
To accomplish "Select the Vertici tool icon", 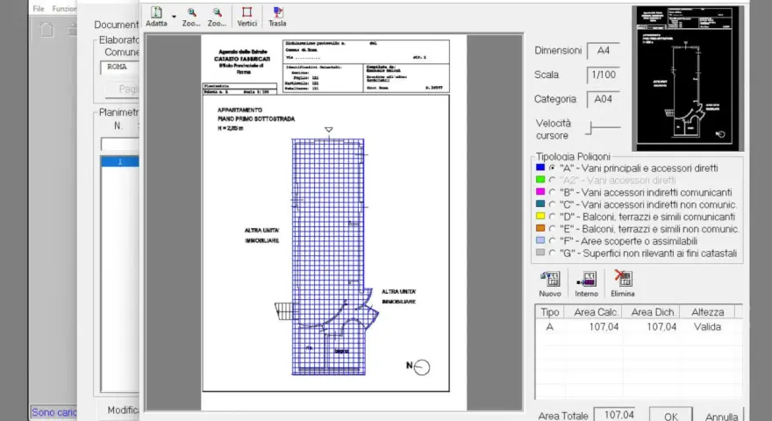I will pyautogui.click(x=247, y=13).
